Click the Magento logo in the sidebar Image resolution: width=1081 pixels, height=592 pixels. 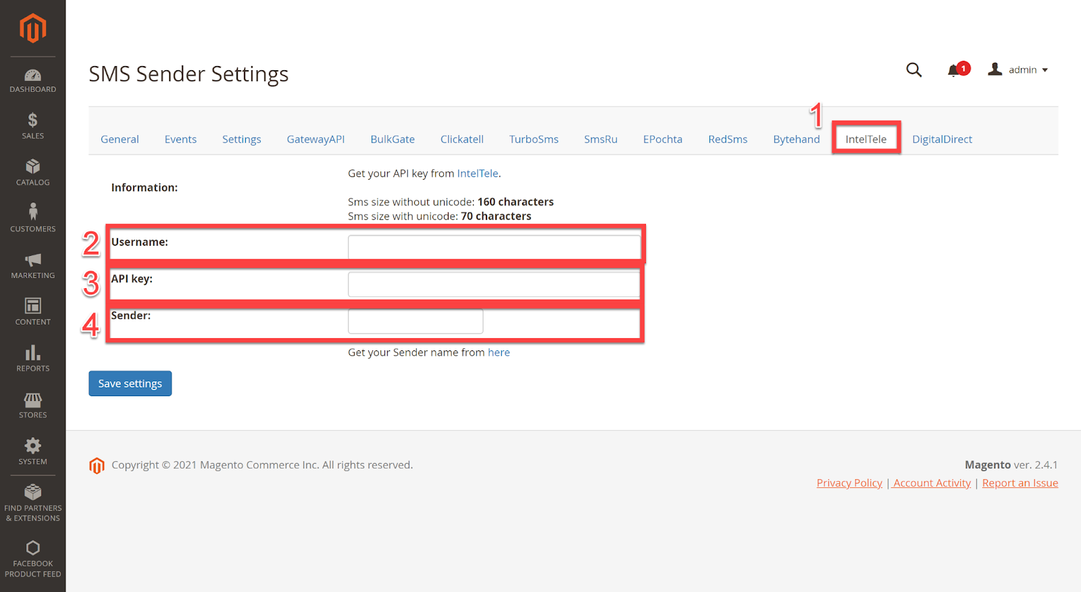(x=32, y=28)
